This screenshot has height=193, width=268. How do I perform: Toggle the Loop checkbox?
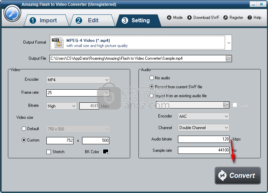click(235, 105)
